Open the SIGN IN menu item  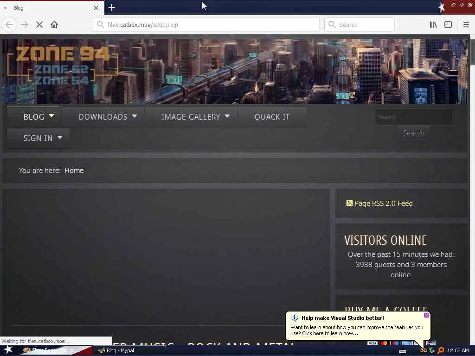point(38,138)
